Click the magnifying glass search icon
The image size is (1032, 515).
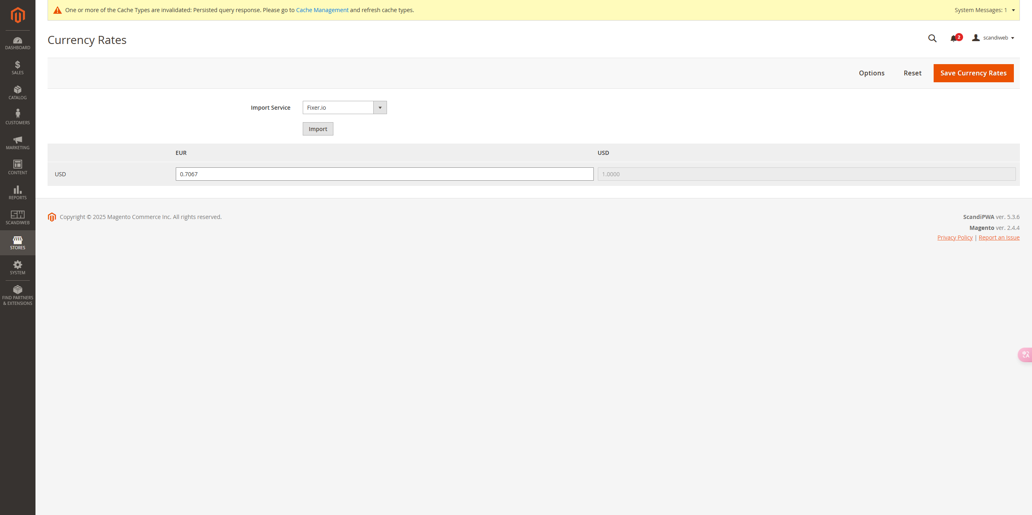coord(932,38)
